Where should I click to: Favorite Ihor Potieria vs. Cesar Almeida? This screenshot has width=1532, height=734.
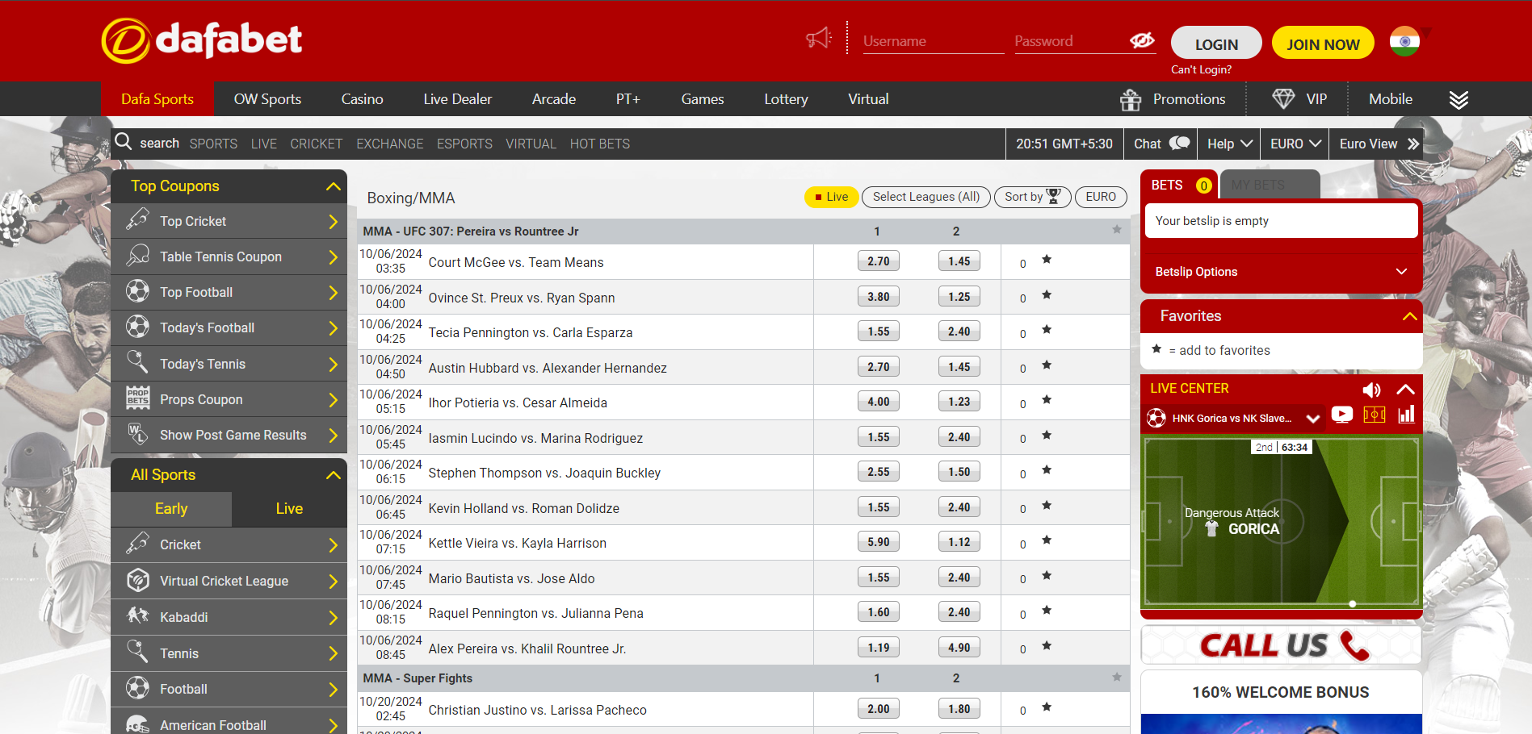1047,400
